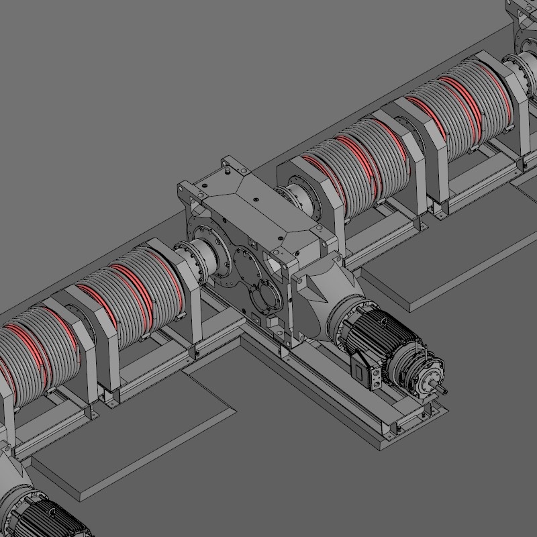This screenshot has height=537, width=537.
Task: Pick the large oval inspection cover on gearbox face
Action: coord(247,267)
